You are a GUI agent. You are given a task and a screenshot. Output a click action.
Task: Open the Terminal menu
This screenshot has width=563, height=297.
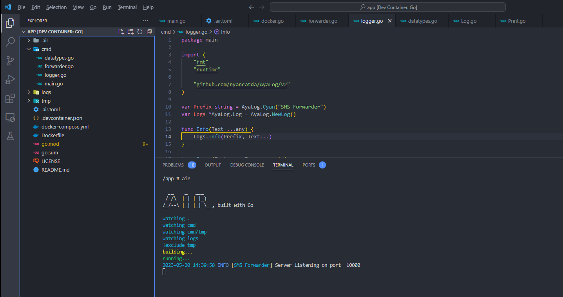tap(127, 7)
